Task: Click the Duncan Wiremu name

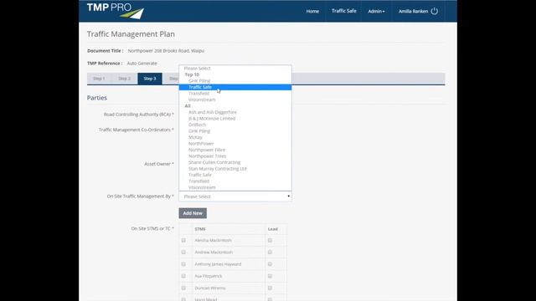Action: click(x=210, y=288)
